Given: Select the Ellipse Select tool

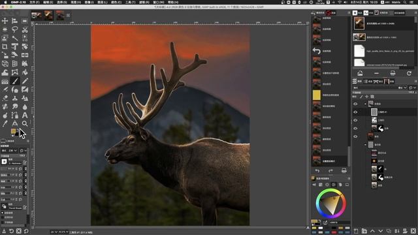Looking at the screenshot, I should click(5, 29).
